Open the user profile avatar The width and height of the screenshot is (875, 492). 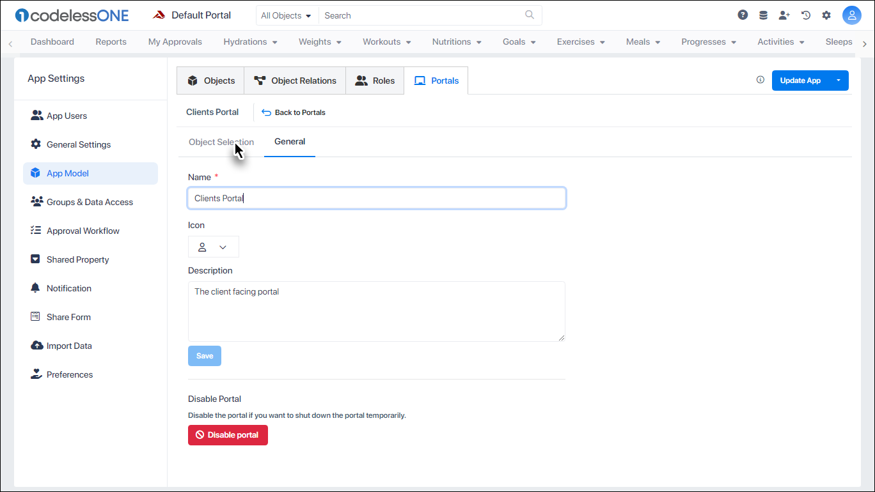coord(852,15)
